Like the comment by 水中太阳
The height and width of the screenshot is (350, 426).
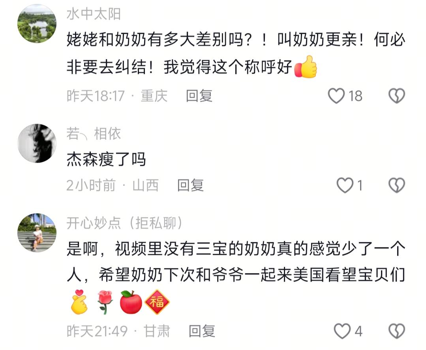pos(336,96)
